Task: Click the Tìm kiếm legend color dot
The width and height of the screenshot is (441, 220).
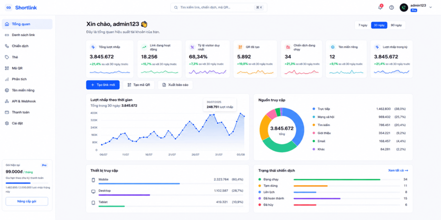Action: coord(314,125)
